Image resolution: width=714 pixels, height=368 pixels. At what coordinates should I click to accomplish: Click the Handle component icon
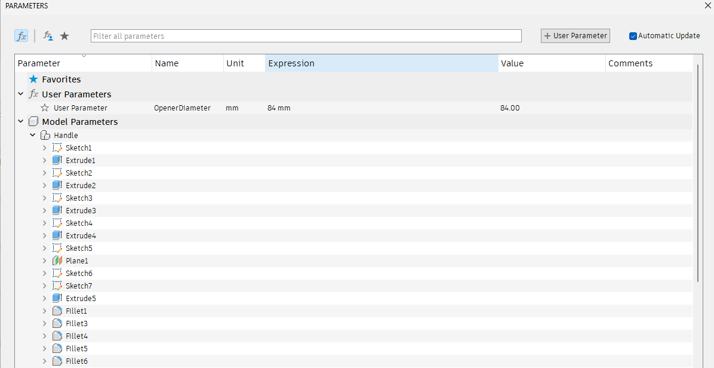[x=45, y=135]
